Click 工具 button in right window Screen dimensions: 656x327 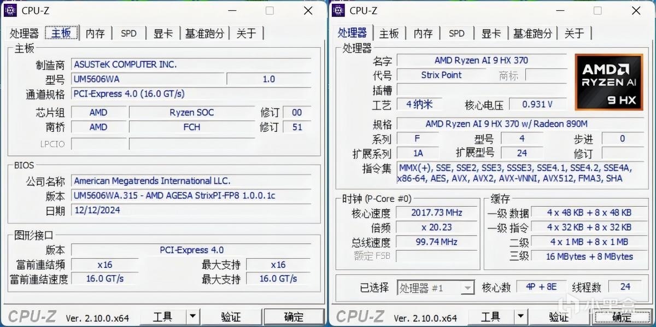pyautogui.click(x=491, y=317)
